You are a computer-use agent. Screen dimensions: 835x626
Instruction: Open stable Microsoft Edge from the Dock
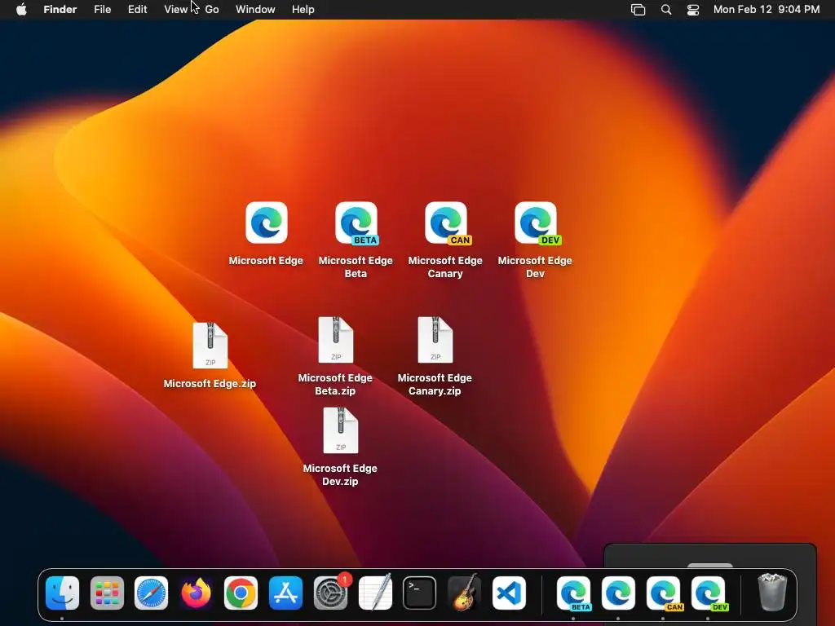click(x=618, y=593)
